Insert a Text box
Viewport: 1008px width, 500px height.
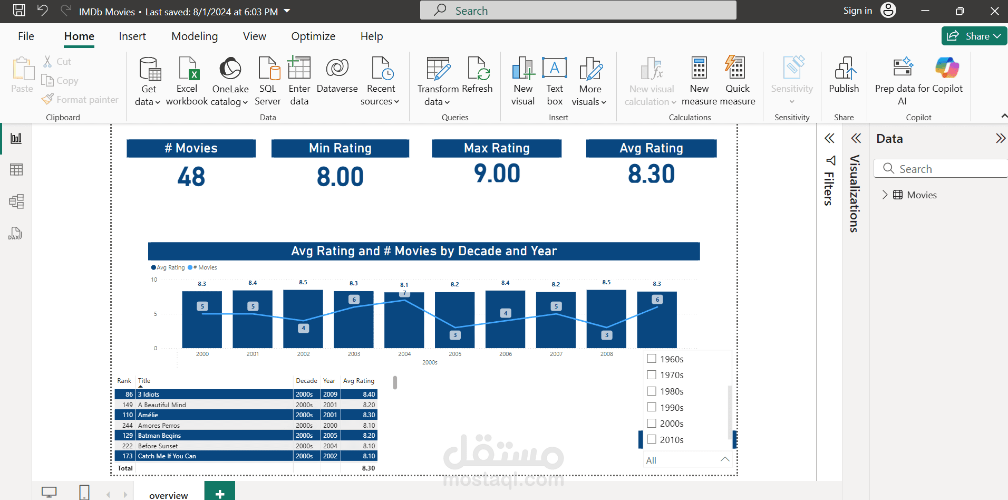(x=555, y=81)
